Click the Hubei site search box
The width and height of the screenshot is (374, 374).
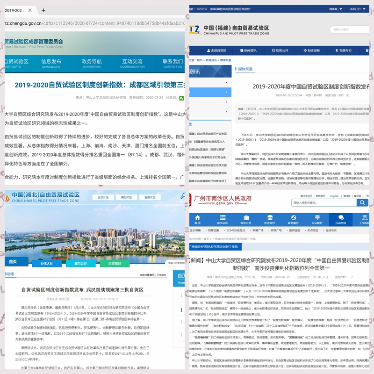(x=175, y=263)
